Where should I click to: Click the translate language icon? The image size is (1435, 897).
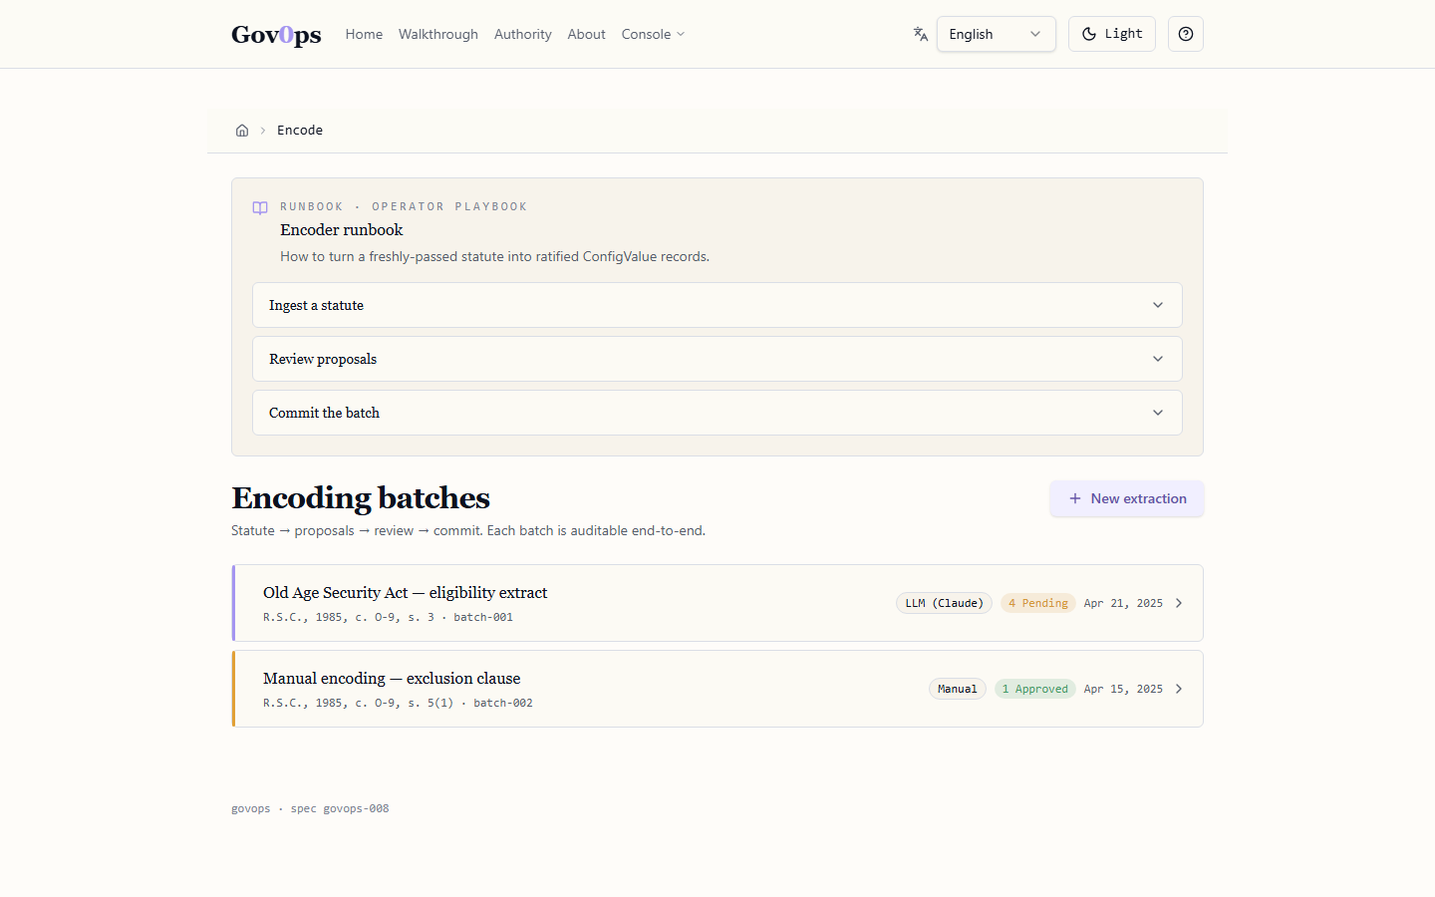click(921, 34)
